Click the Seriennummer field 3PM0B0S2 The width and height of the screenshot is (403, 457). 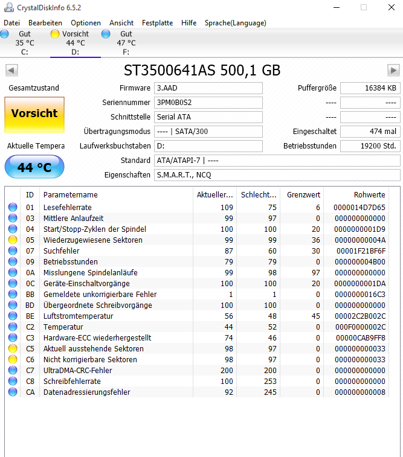pyautogui.click(x=208, y=103)
